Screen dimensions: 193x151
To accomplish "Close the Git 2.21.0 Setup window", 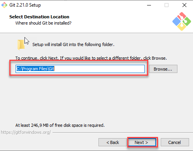I will (x=184, y=5).
